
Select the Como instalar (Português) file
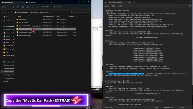tap(46, 32)
